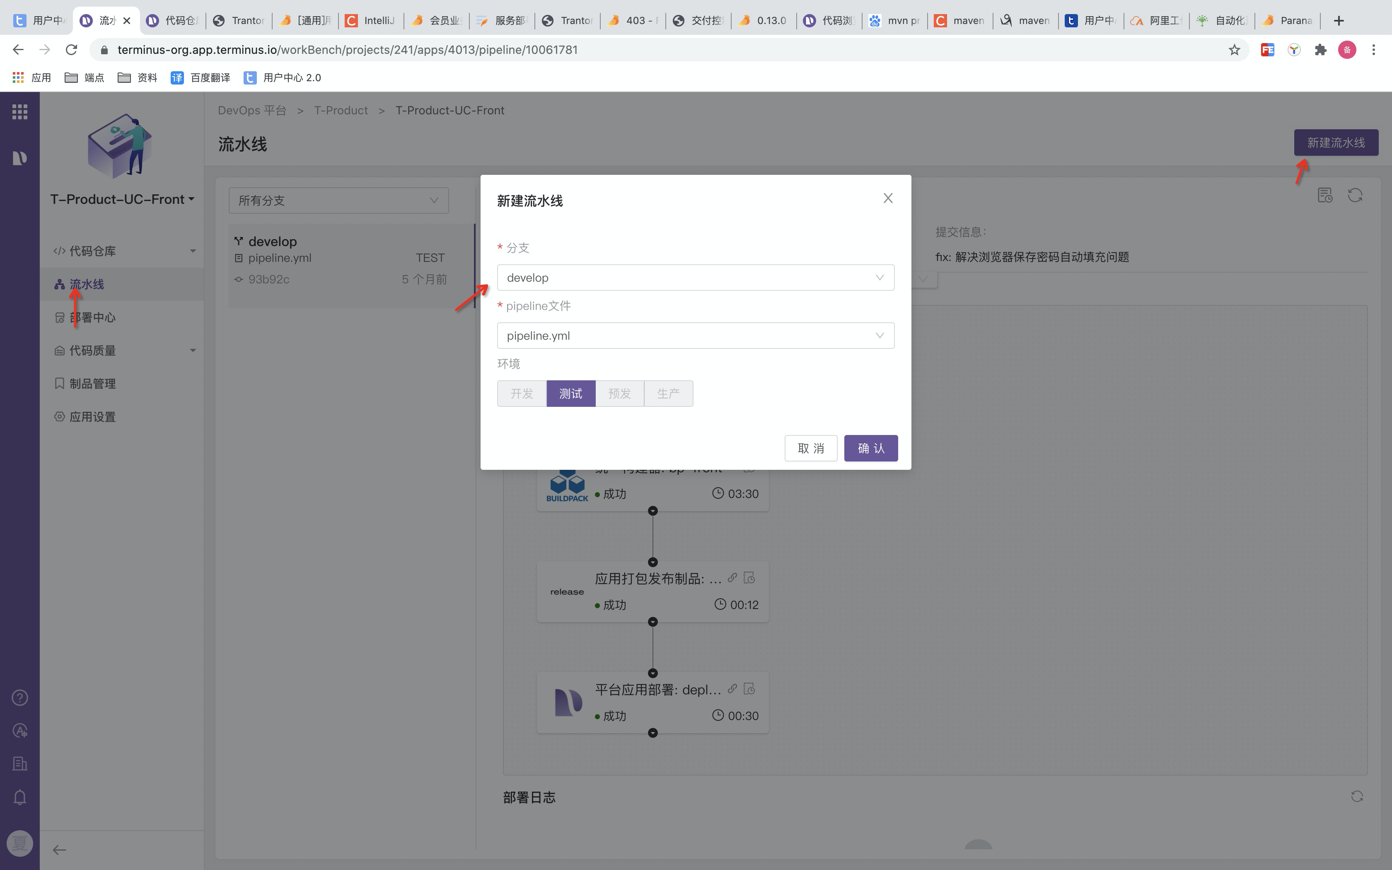Select 预发 environment option
Screen dimensions: 1392x870
[619, 394]
